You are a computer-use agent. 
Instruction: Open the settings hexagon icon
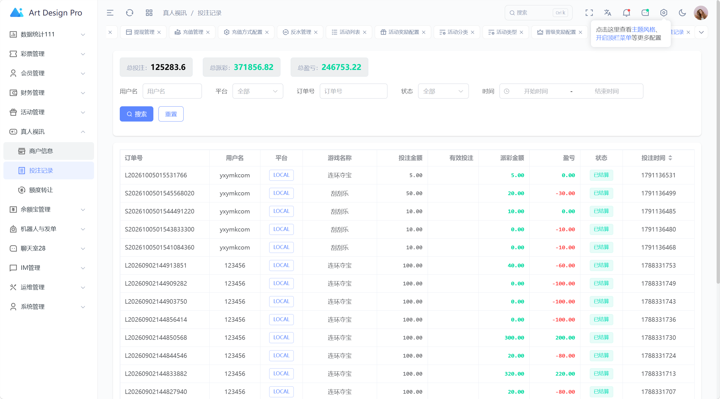664,13
